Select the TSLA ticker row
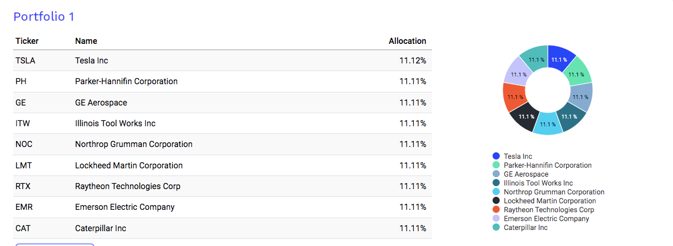Image resolution: width=673 pixels, height=246 pixels. (223, 61)
